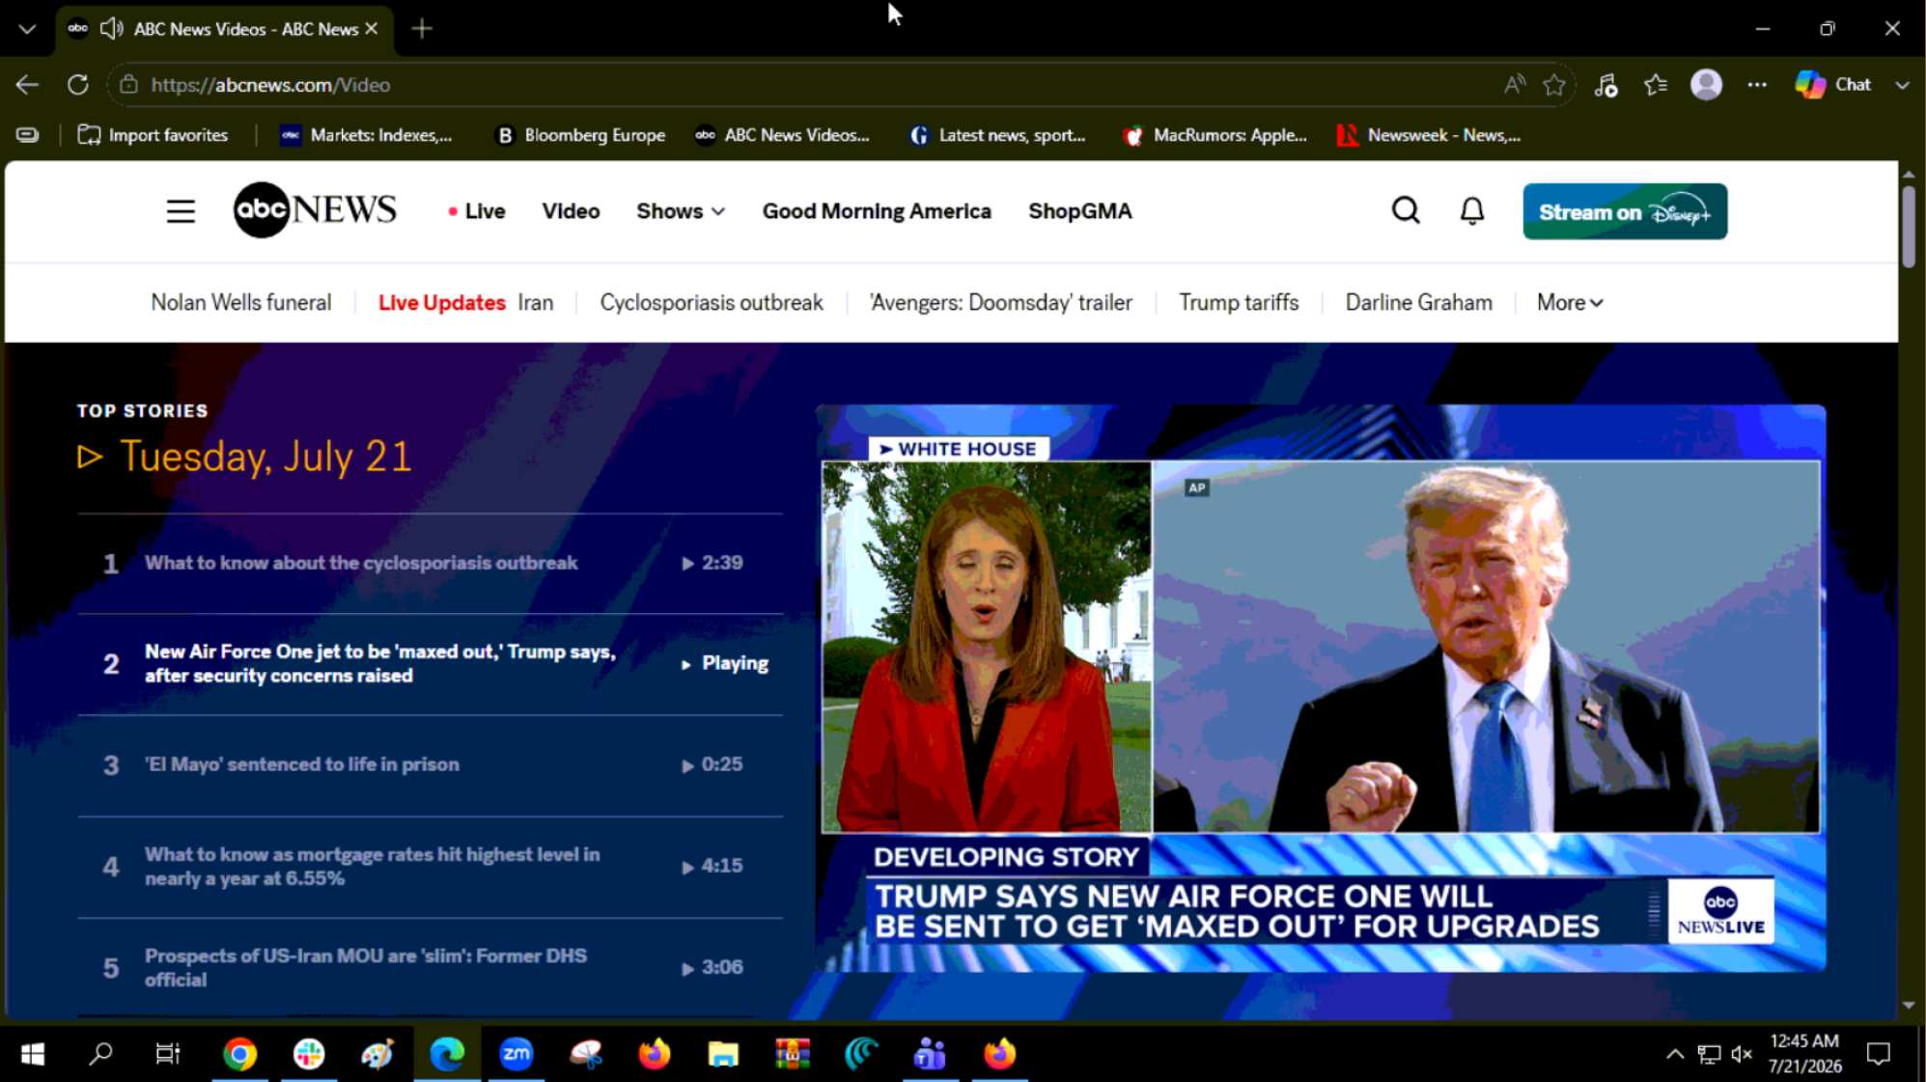Open the ABC News hamburger menu
Screen dimensions: 1926x1082
coord(181,211)
